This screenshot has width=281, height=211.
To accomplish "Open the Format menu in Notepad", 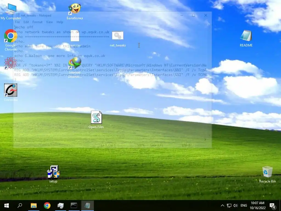I will pos(37,22).
